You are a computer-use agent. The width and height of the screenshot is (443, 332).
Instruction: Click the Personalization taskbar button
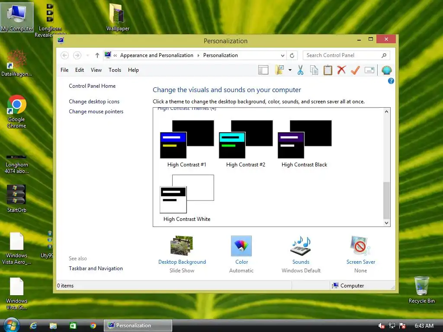click(138, 326)
